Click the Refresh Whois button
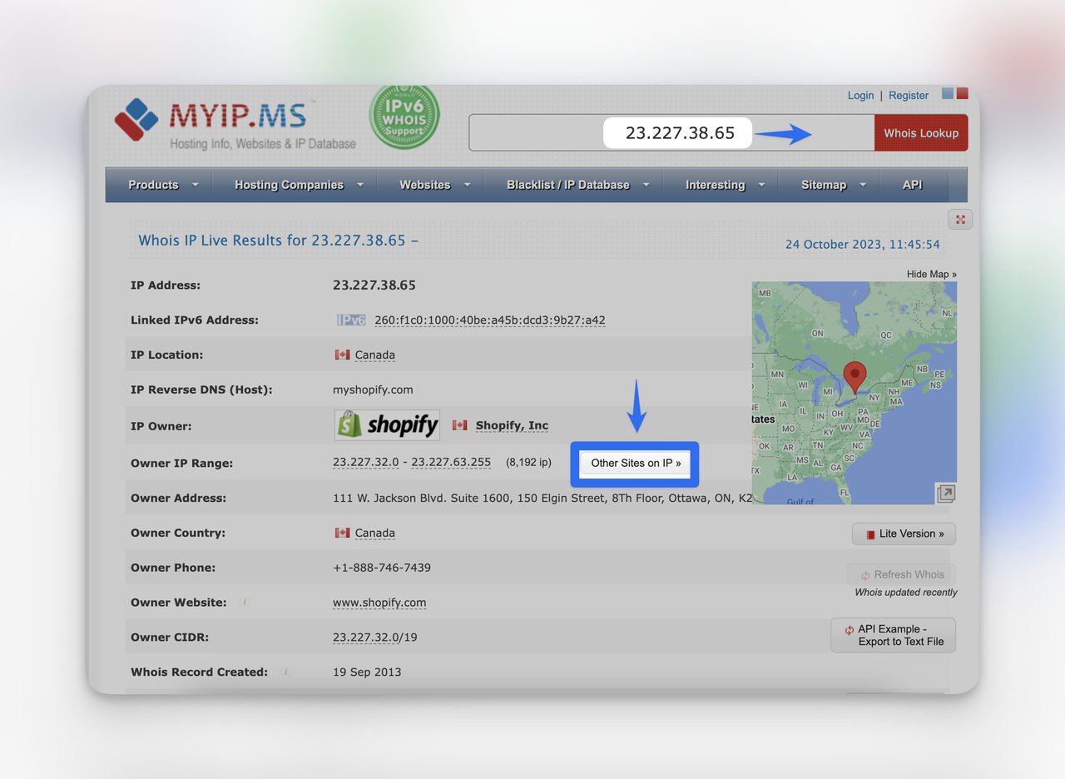The height and width of the screenshot is (779, 1065). [x=901, y=574]
